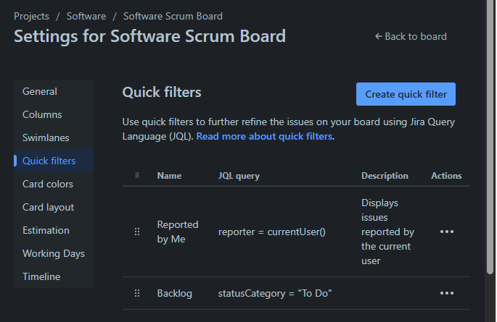Open the Columns settings tab

(x=54, y=114)
